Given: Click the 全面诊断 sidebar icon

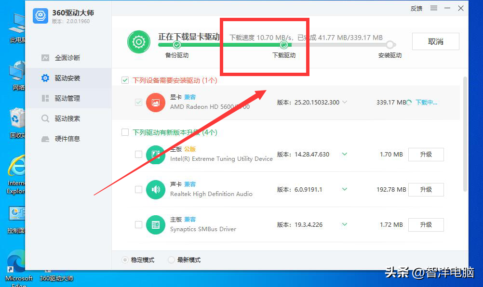Looking at the screenshot, I should 45,58.
